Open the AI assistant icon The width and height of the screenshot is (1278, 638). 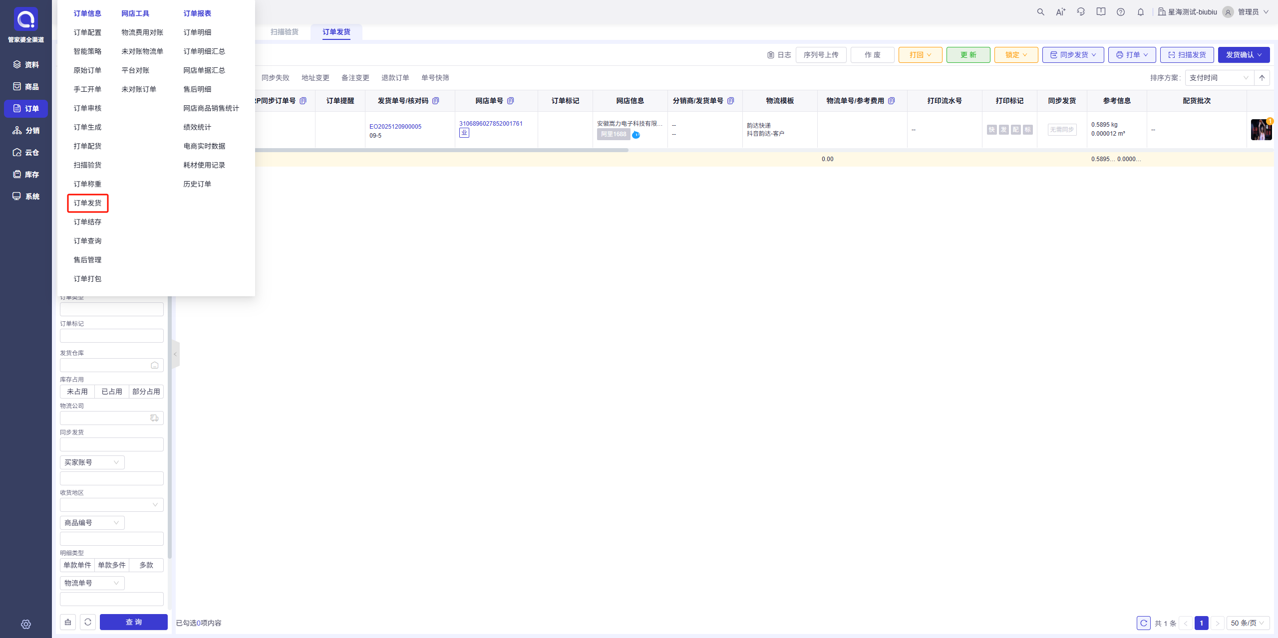coord(1060,12)
